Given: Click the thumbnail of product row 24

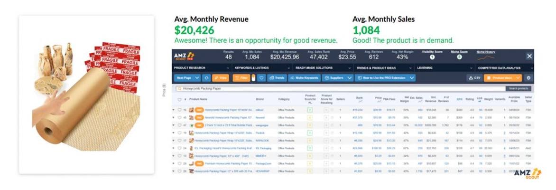Looking at the screenshot, I should (x=192, y=148).
